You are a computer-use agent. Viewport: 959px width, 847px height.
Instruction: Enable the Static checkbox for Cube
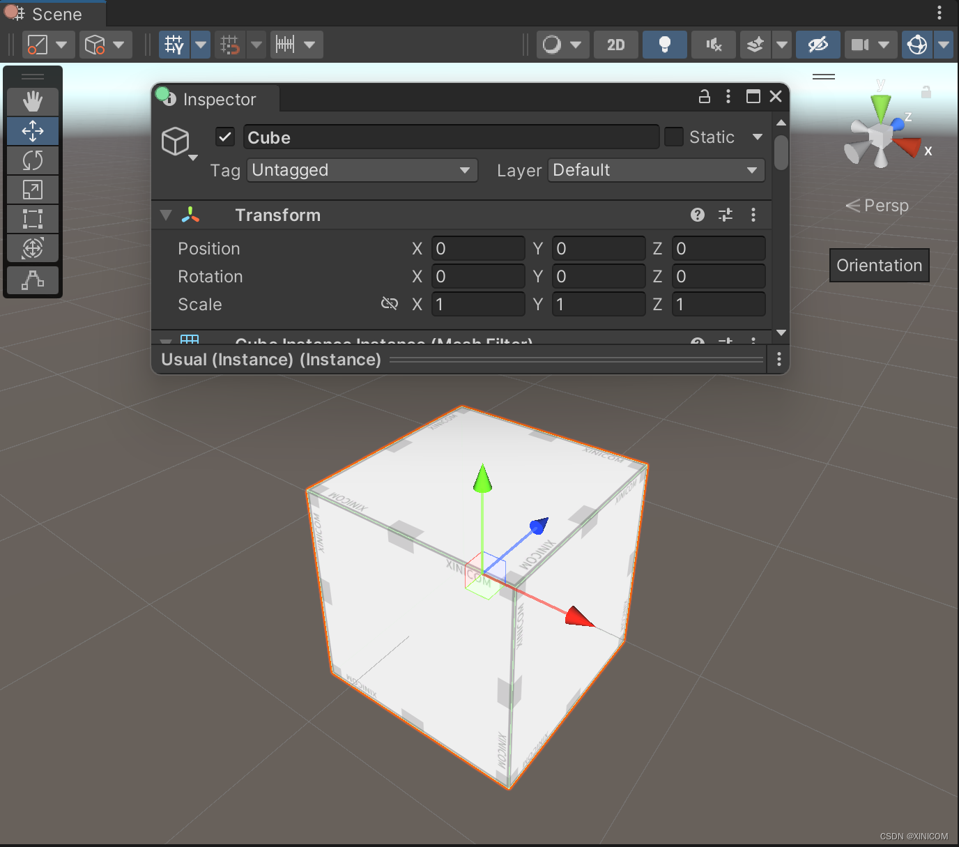pos(673,137)
